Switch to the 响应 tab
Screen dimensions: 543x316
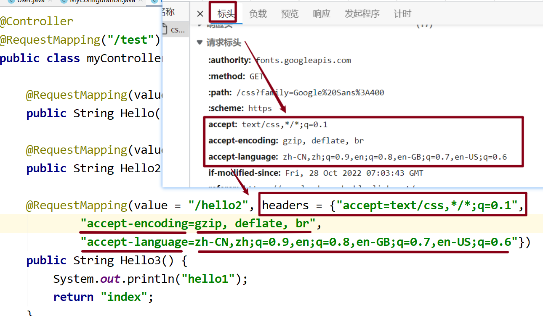coord(322,14)
